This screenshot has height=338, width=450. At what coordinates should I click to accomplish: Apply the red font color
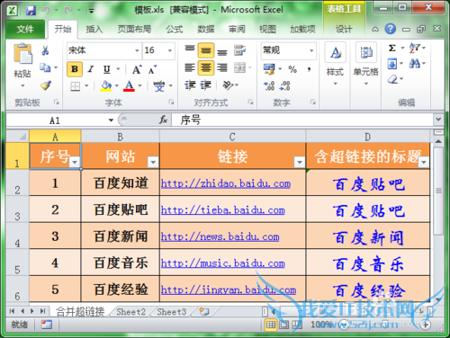pyautogui.click(x=129, y=86)
